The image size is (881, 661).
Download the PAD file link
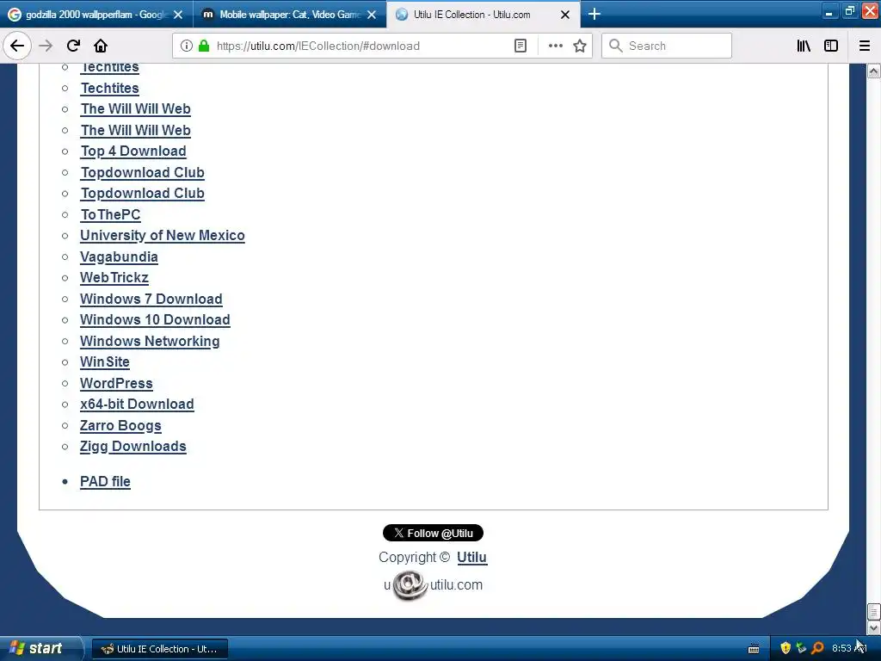click(105, 482)
